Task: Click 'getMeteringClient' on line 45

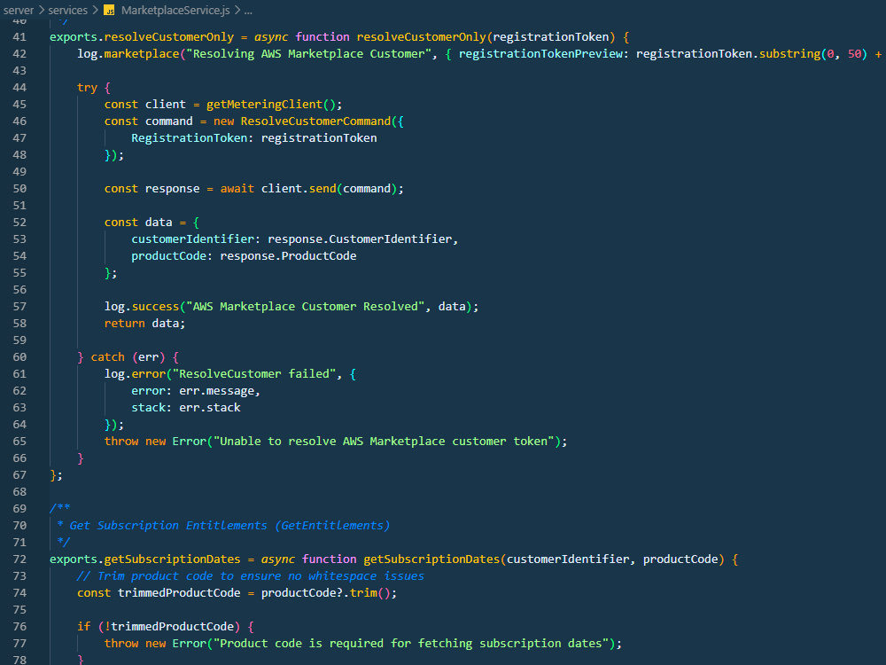Action: point(264,105)
